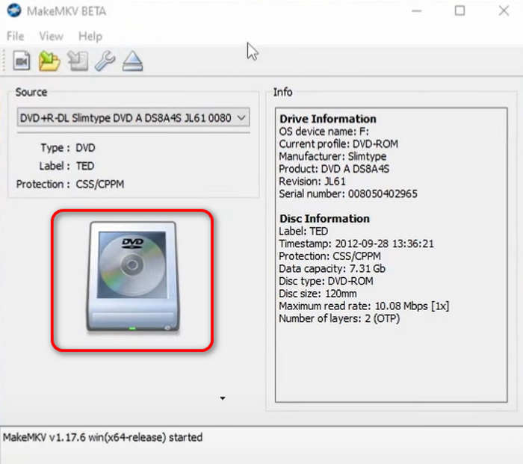Image resolution: width=523 pixels, height=464 pixels.
Task: Click 'Serial number: 008050402965' line
Action: coord(348,194)
